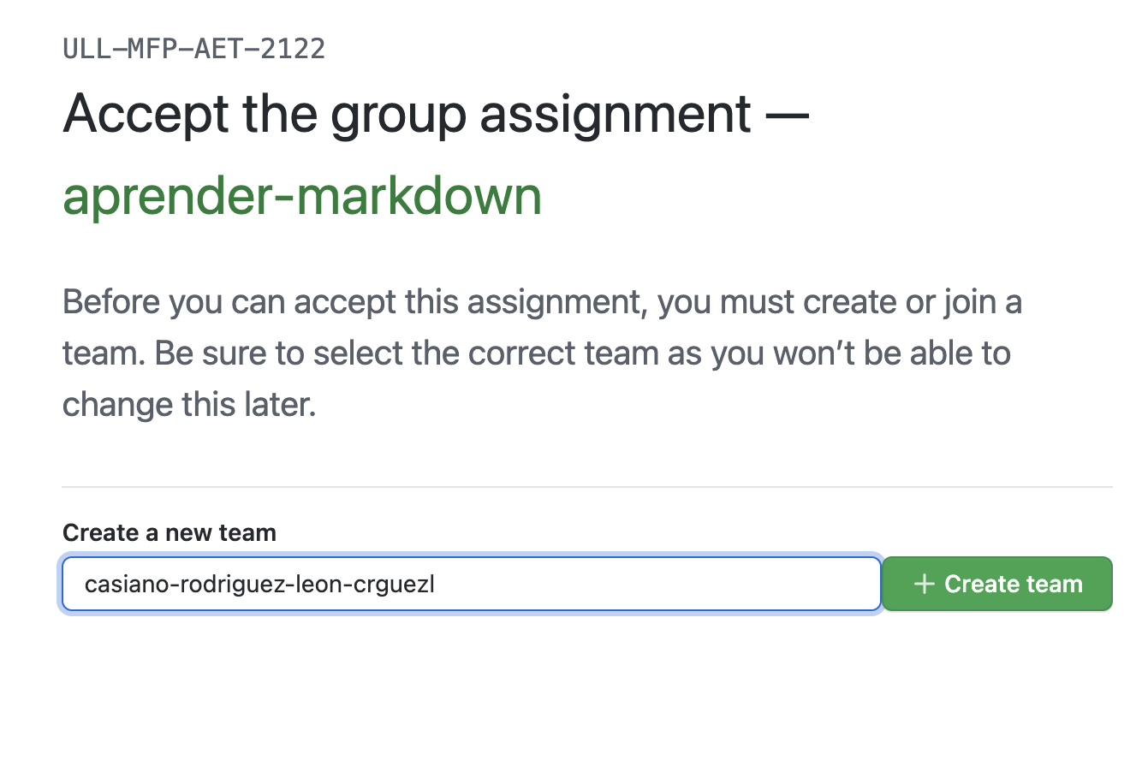Click the ULL-MFP-AET-2122 classroom label

194,49
